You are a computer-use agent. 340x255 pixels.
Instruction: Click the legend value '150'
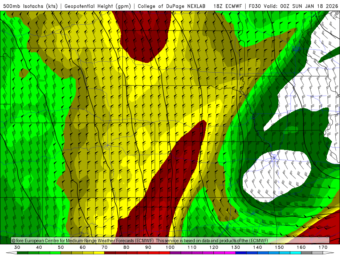(x=280, y=247)
